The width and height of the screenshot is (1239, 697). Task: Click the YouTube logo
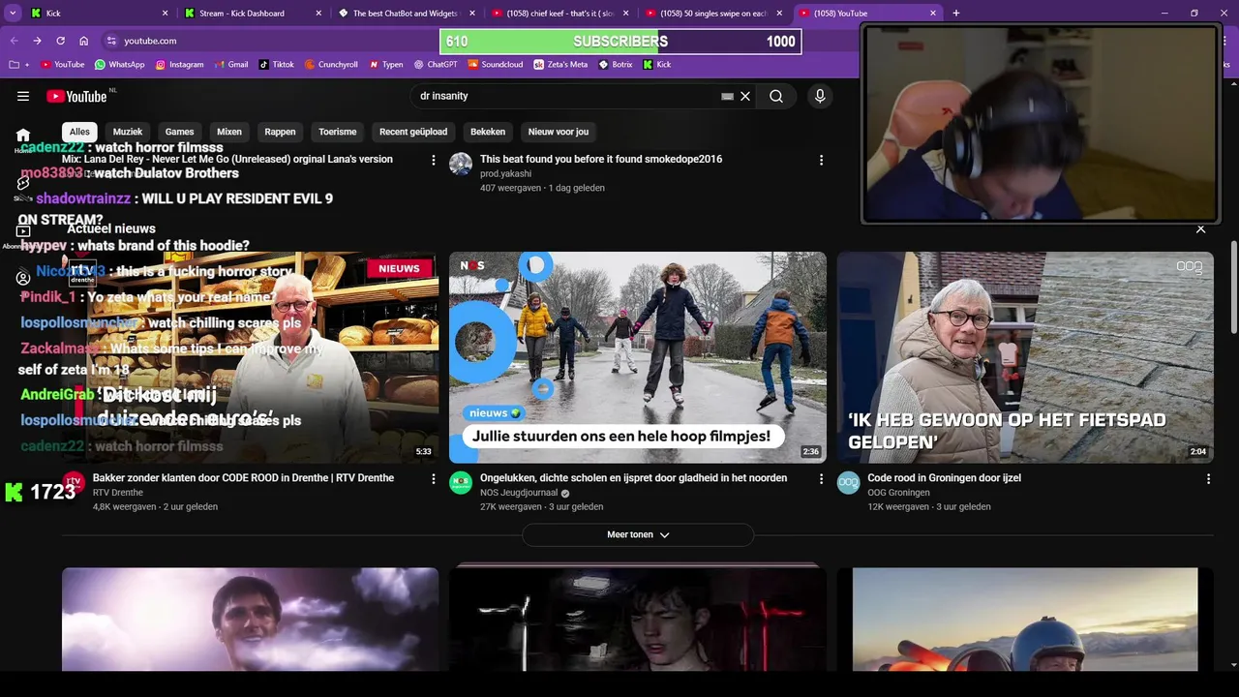coord(76,96)
